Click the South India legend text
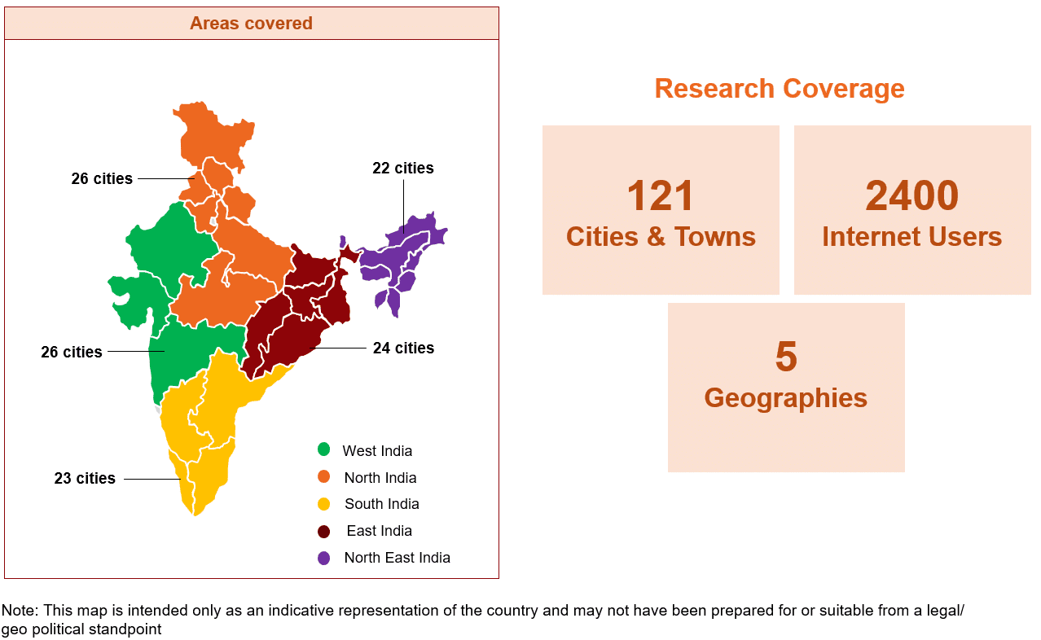Image resolution: width=1041 pixels, height=640 pixels. 381,504
